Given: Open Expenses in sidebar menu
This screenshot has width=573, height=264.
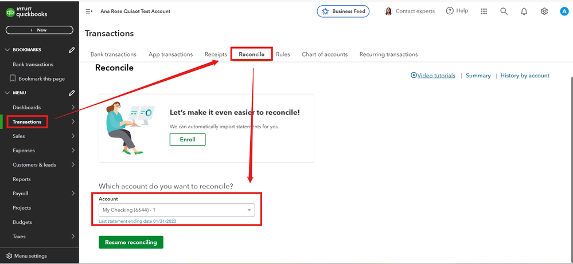Looking at the screenshot, I should click(x=24, y=150).
